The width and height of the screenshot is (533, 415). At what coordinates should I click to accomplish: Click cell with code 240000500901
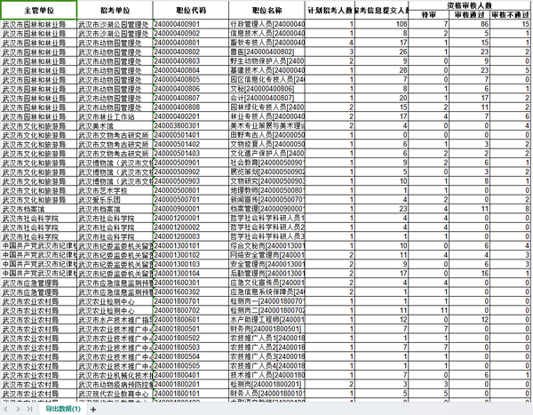191,163
